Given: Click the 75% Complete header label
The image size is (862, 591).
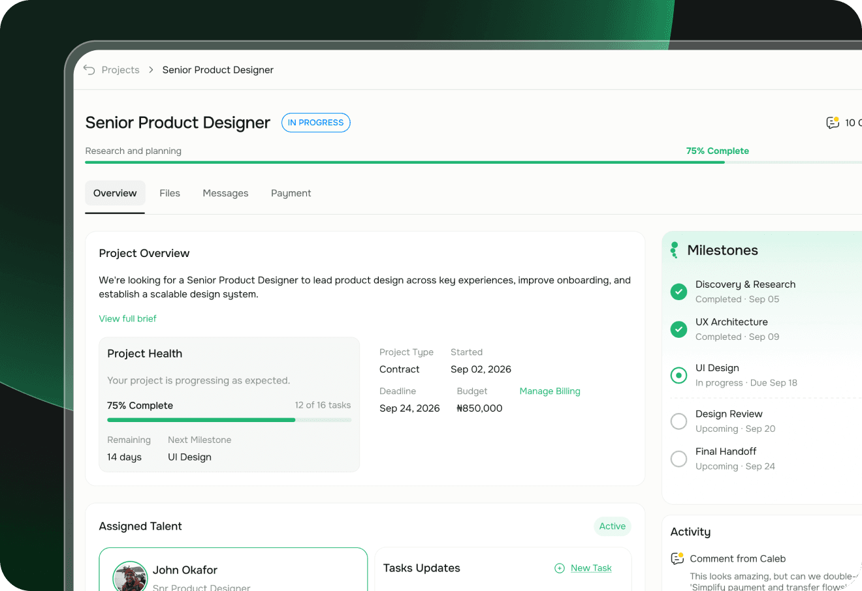Looking at the screenshot, I should 717,151.
